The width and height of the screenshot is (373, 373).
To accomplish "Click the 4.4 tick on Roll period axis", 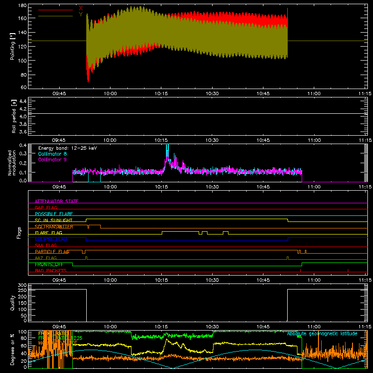I will pyautogui.click(x=23, y=101).
